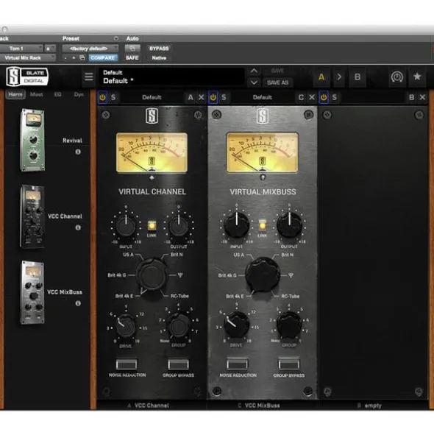Toggle LINK on Virtual Mixbuss

tap(263, 225)
